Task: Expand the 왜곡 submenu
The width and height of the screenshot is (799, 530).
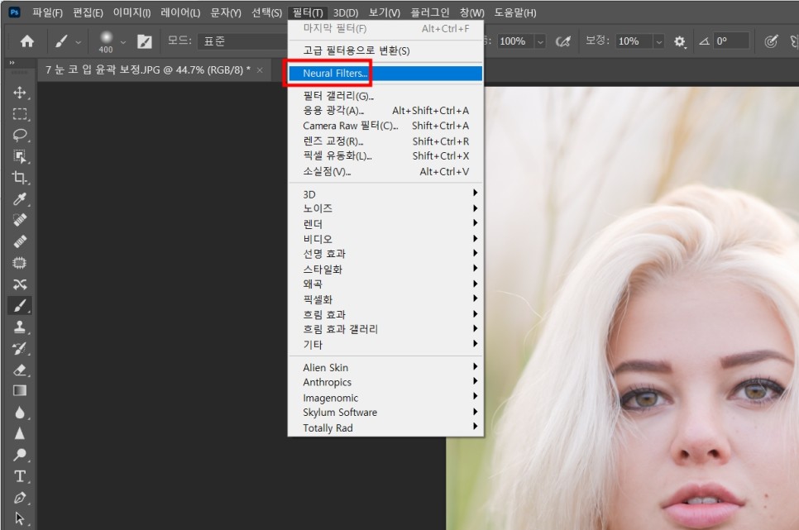Action: 385,284
